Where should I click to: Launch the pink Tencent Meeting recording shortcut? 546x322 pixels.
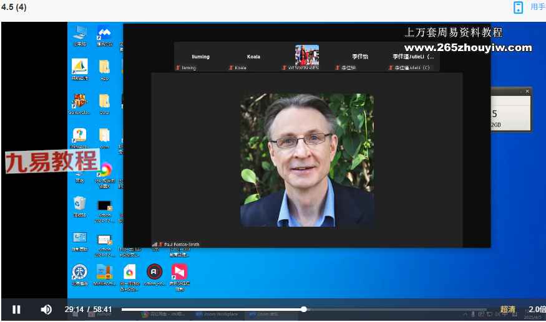pyautogui.click(x=179, y=277)
